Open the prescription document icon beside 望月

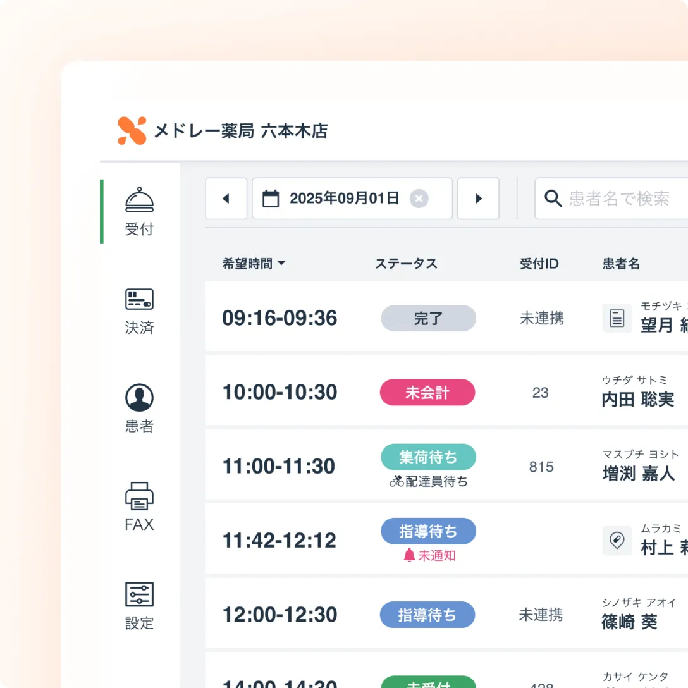[617, 318]
